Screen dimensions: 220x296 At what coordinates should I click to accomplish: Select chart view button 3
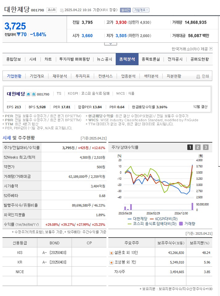click(206, 147)
